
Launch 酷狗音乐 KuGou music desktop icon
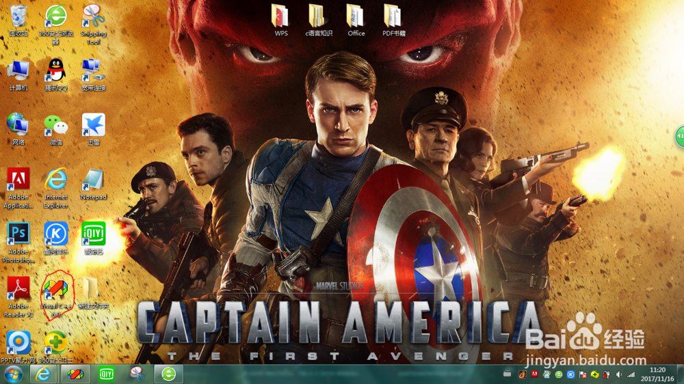tap(56, 238)
